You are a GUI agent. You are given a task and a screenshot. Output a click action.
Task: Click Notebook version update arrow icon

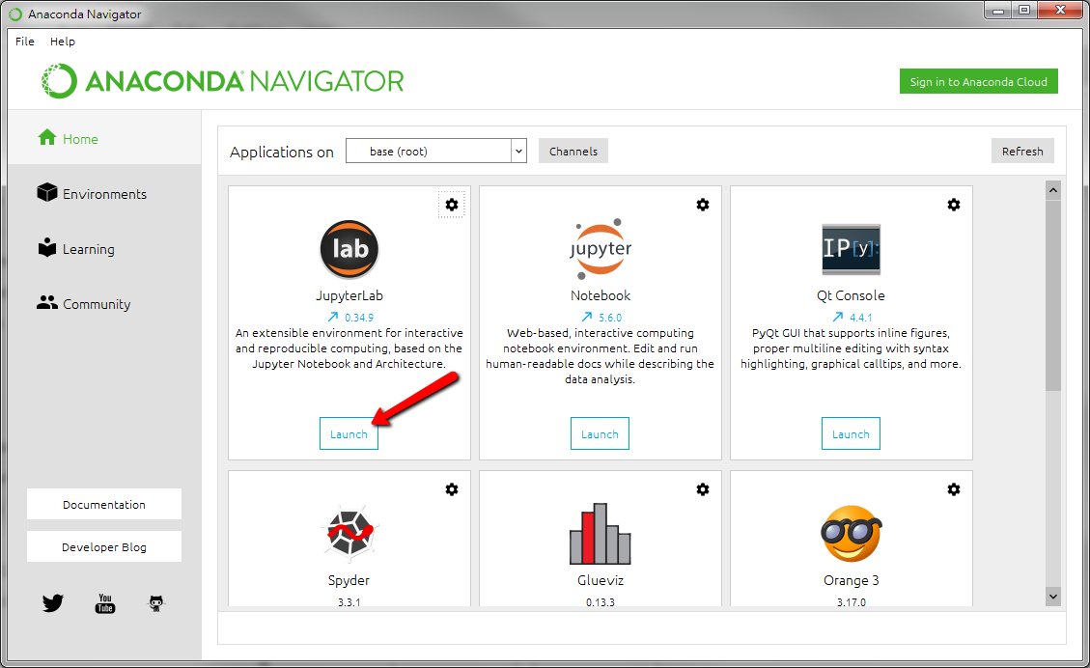pos(587,317)
